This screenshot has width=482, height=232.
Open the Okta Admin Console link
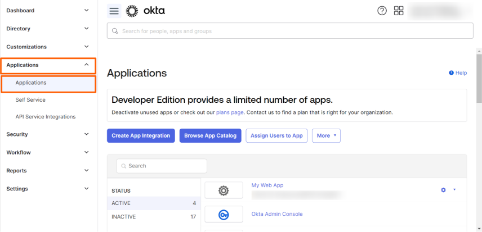277,214
